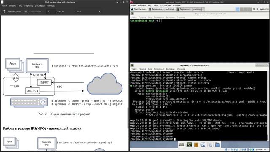Image resolution: width=270 pixels, height=152 pixels.
Task: Open Закладки menu in PDF viewer
Action: (40, 6)
